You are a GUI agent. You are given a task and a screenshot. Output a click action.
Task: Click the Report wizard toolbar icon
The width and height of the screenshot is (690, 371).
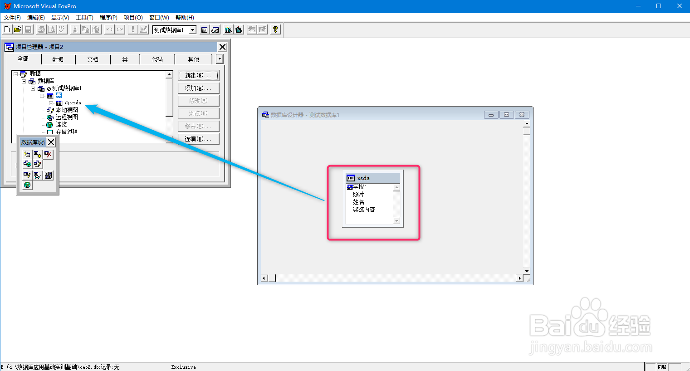pos(239,29)
